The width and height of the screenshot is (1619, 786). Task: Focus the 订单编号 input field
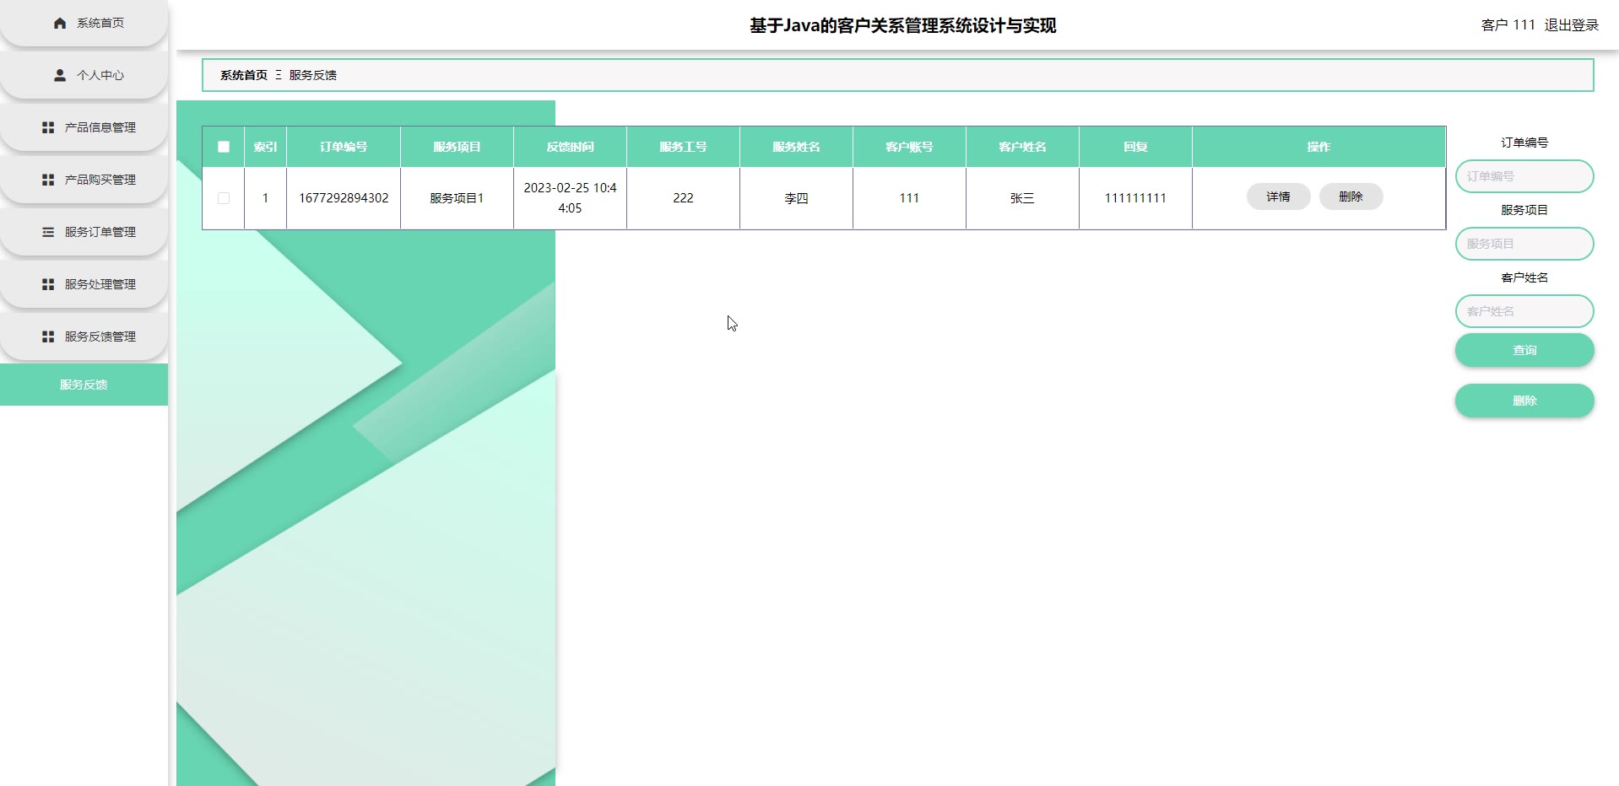pos(1524,176)
